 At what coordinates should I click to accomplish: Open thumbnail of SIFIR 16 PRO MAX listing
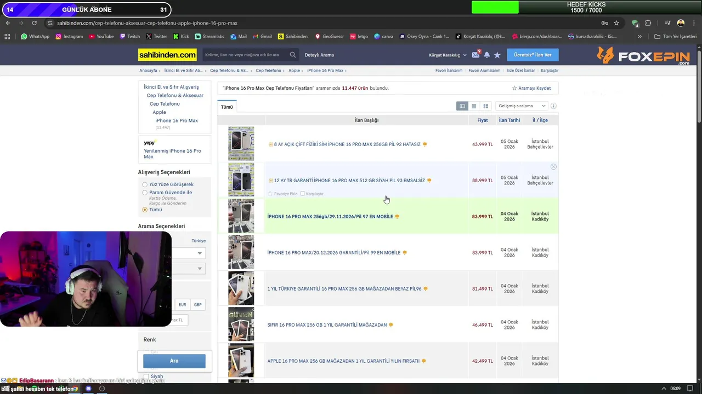tap(241, 325)
